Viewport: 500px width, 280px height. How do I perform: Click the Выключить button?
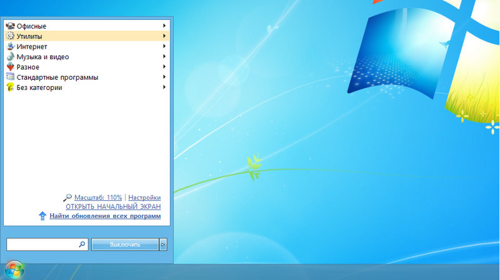click(x=125, y=244)
